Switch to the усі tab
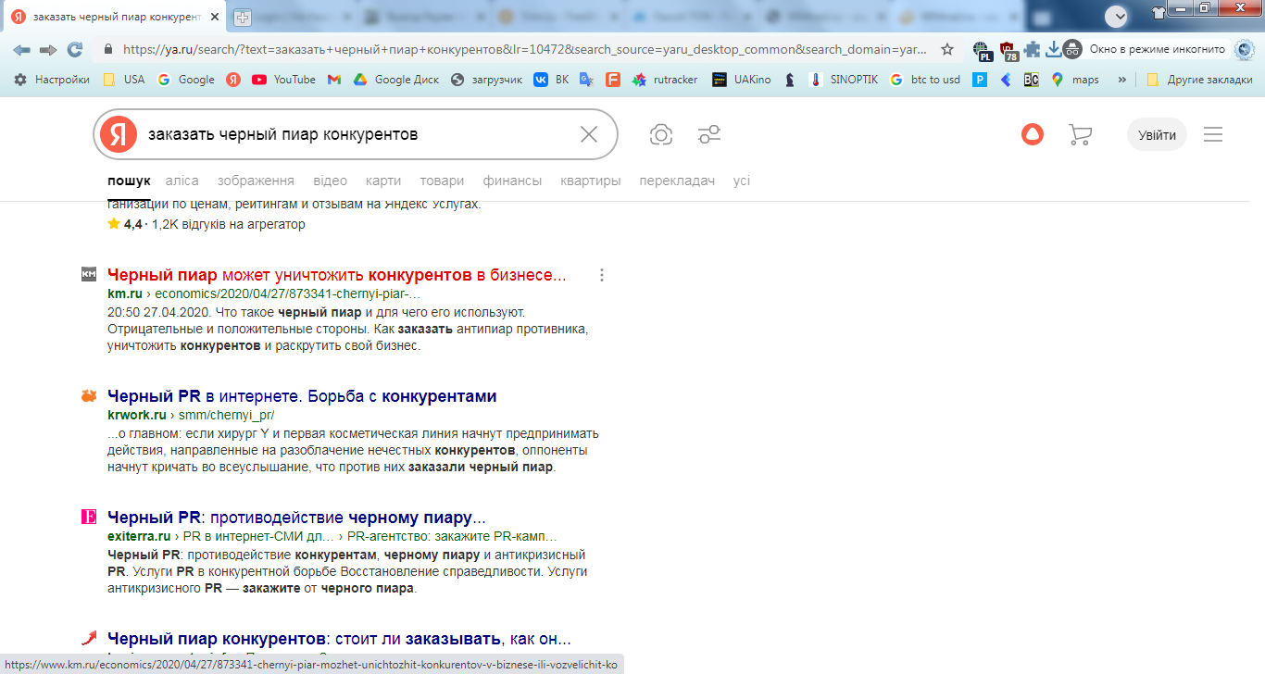 742,181
